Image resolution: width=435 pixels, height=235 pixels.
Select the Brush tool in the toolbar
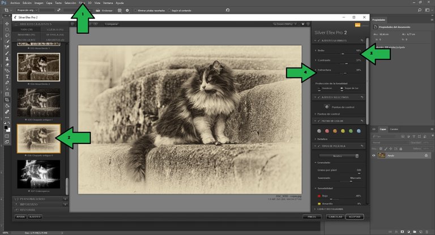[7, 53]
